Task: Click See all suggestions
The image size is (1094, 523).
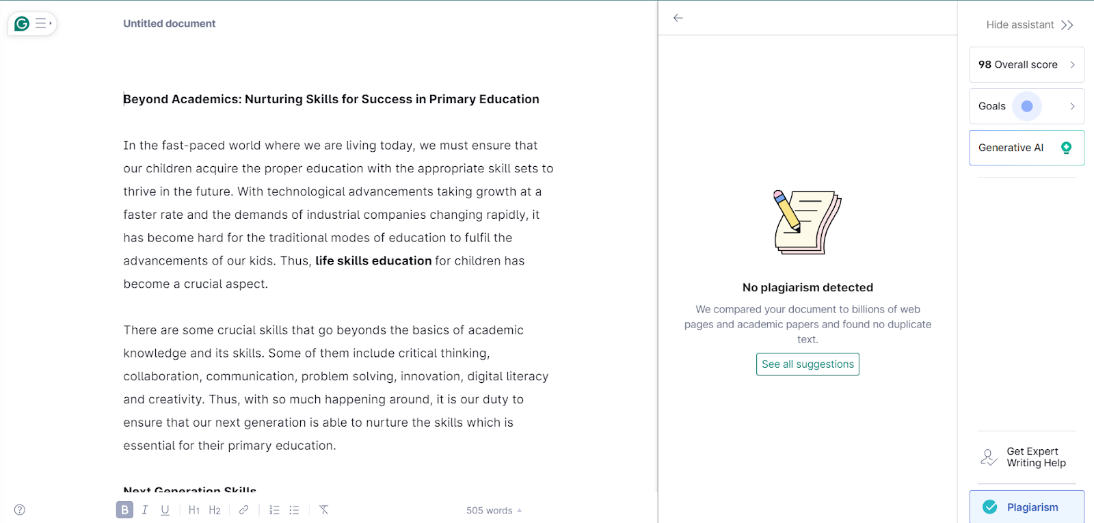Action: [x=807, y=364]
